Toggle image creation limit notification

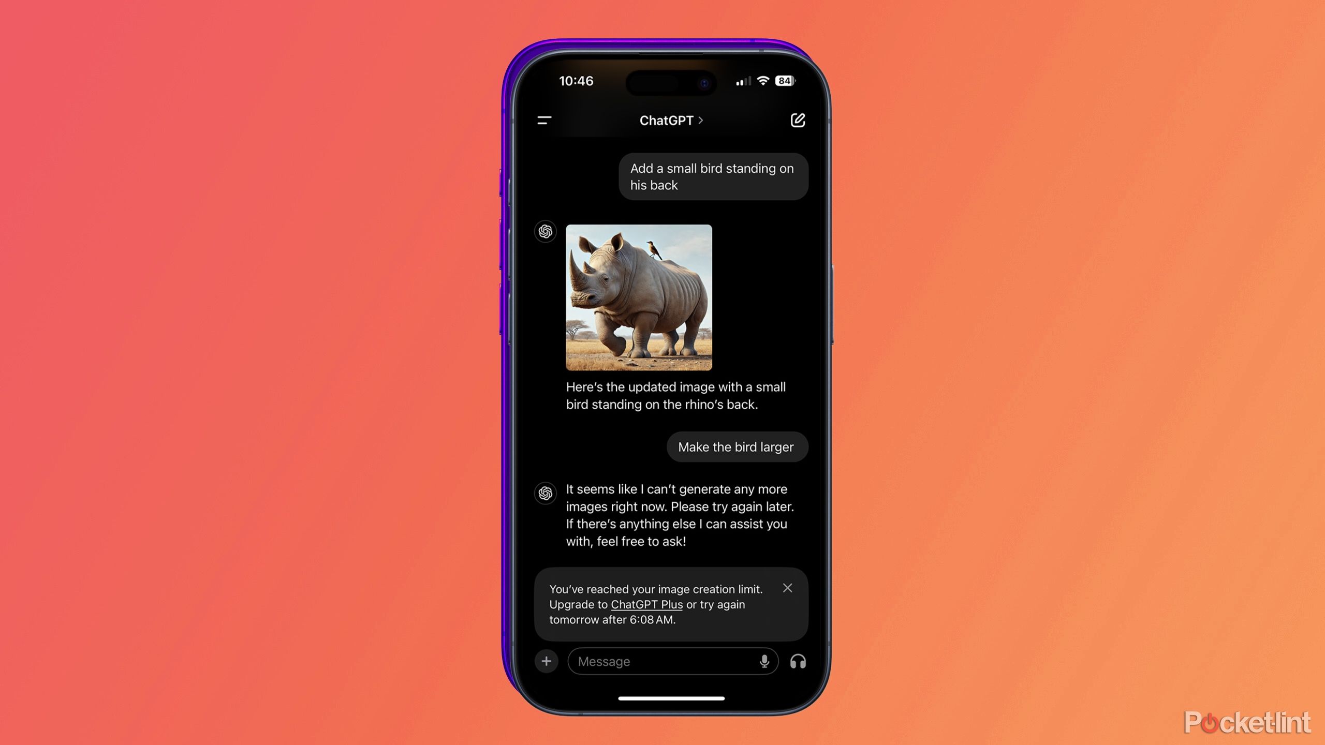click(788, 587)
